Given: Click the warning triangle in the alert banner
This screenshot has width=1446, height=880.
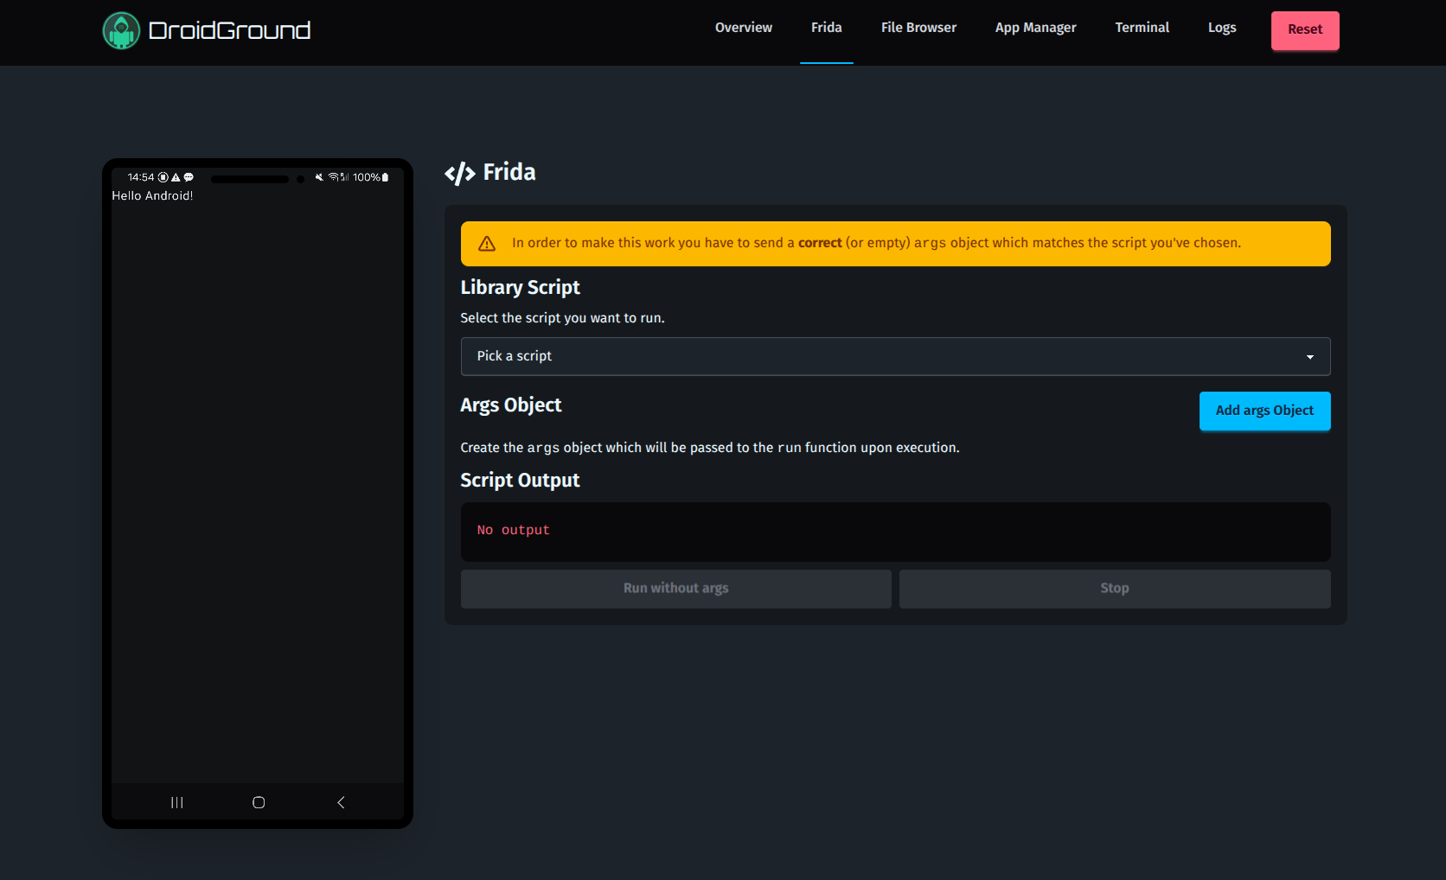Looking at the screenshot, I should pyautogui.click(x=487, y=243).
